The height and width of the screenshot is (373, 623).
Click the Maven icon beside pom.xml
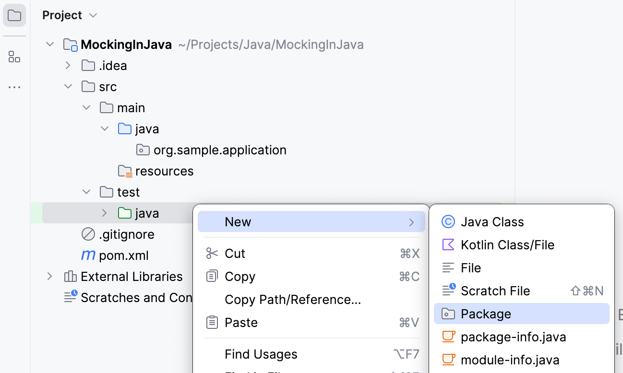87,255
